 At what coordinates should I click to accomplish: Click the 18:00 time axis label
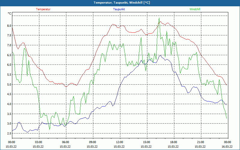(x=174, y=142)
